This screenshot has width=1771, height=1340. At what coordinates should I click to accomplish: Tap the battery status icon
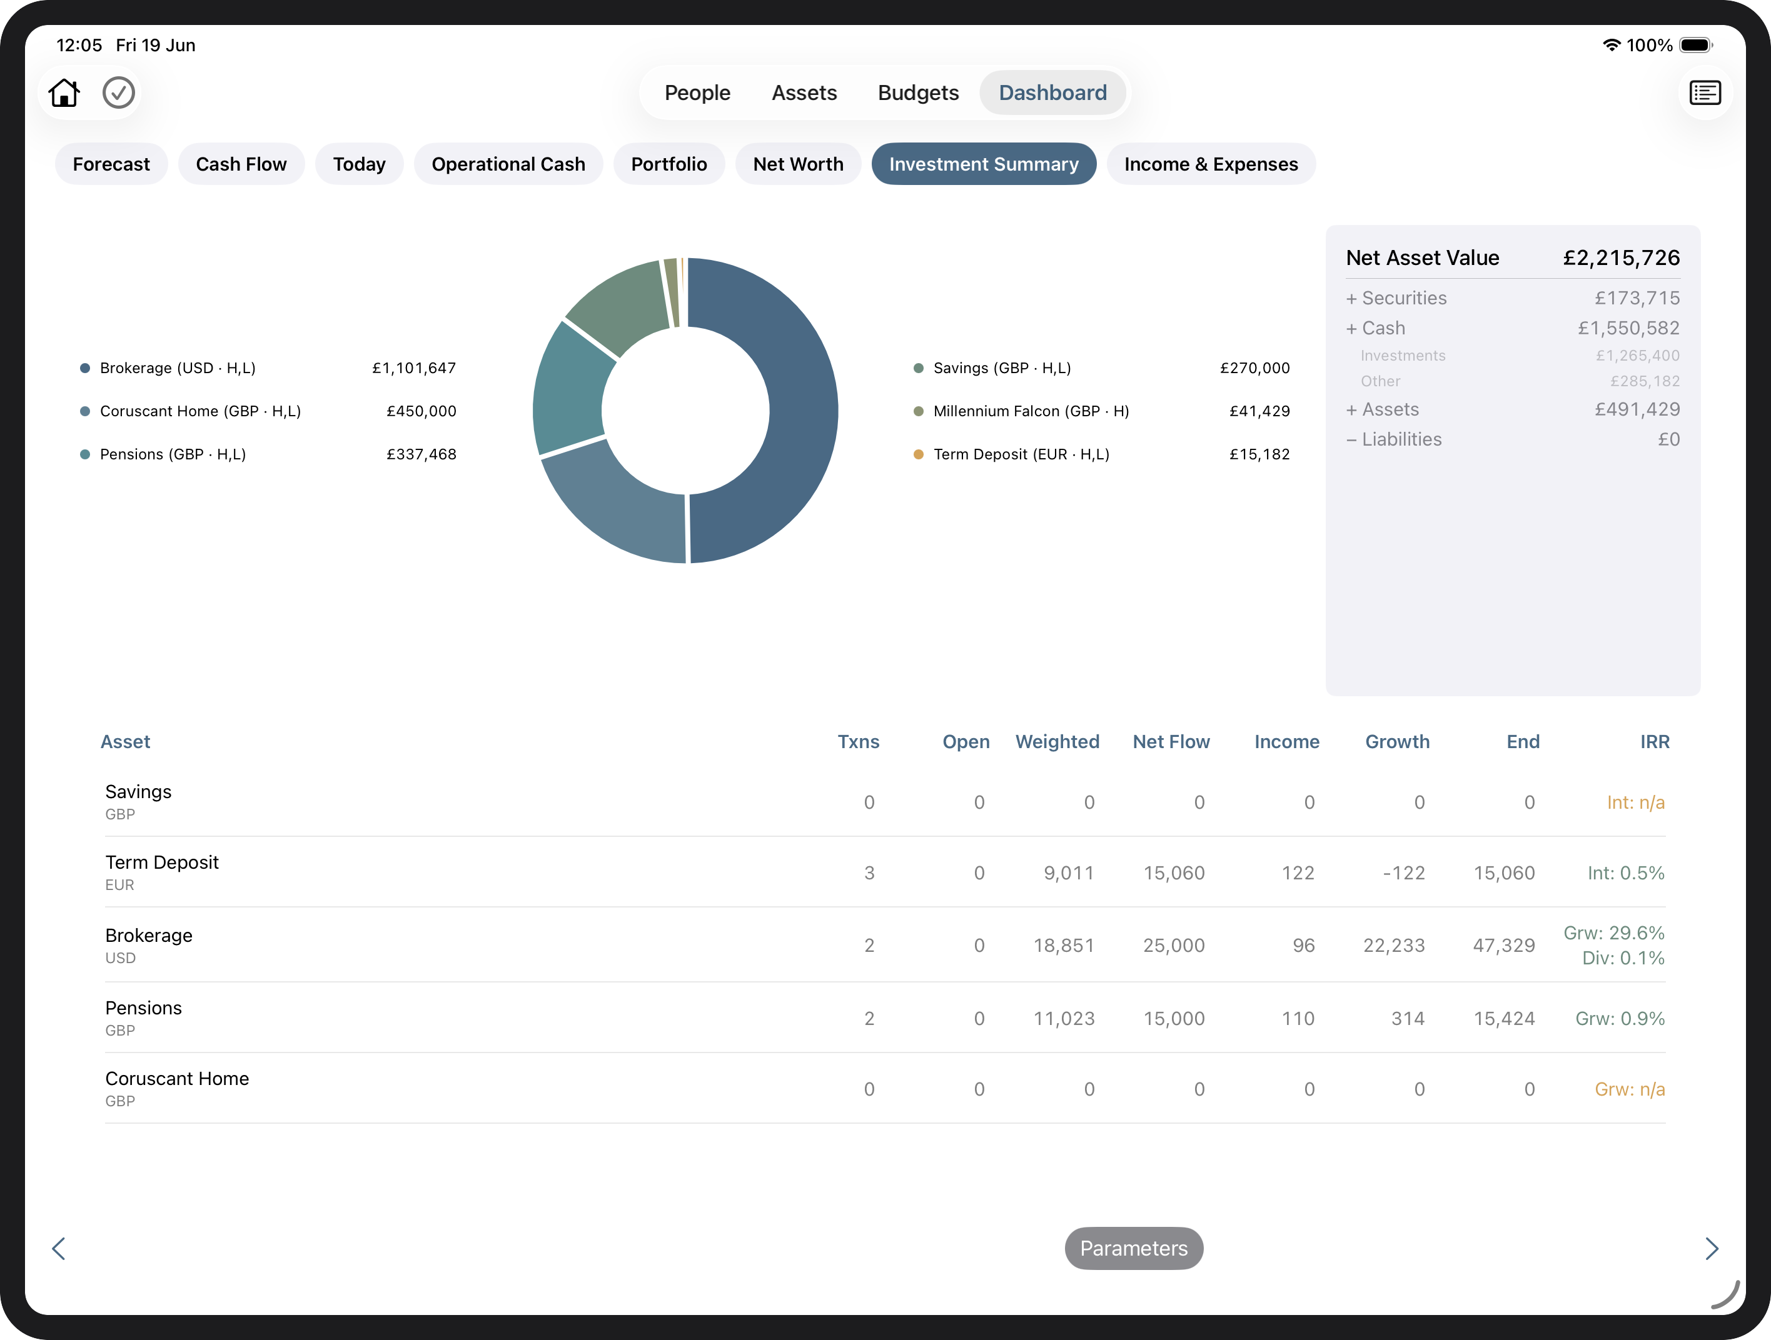coord(1696,45)
